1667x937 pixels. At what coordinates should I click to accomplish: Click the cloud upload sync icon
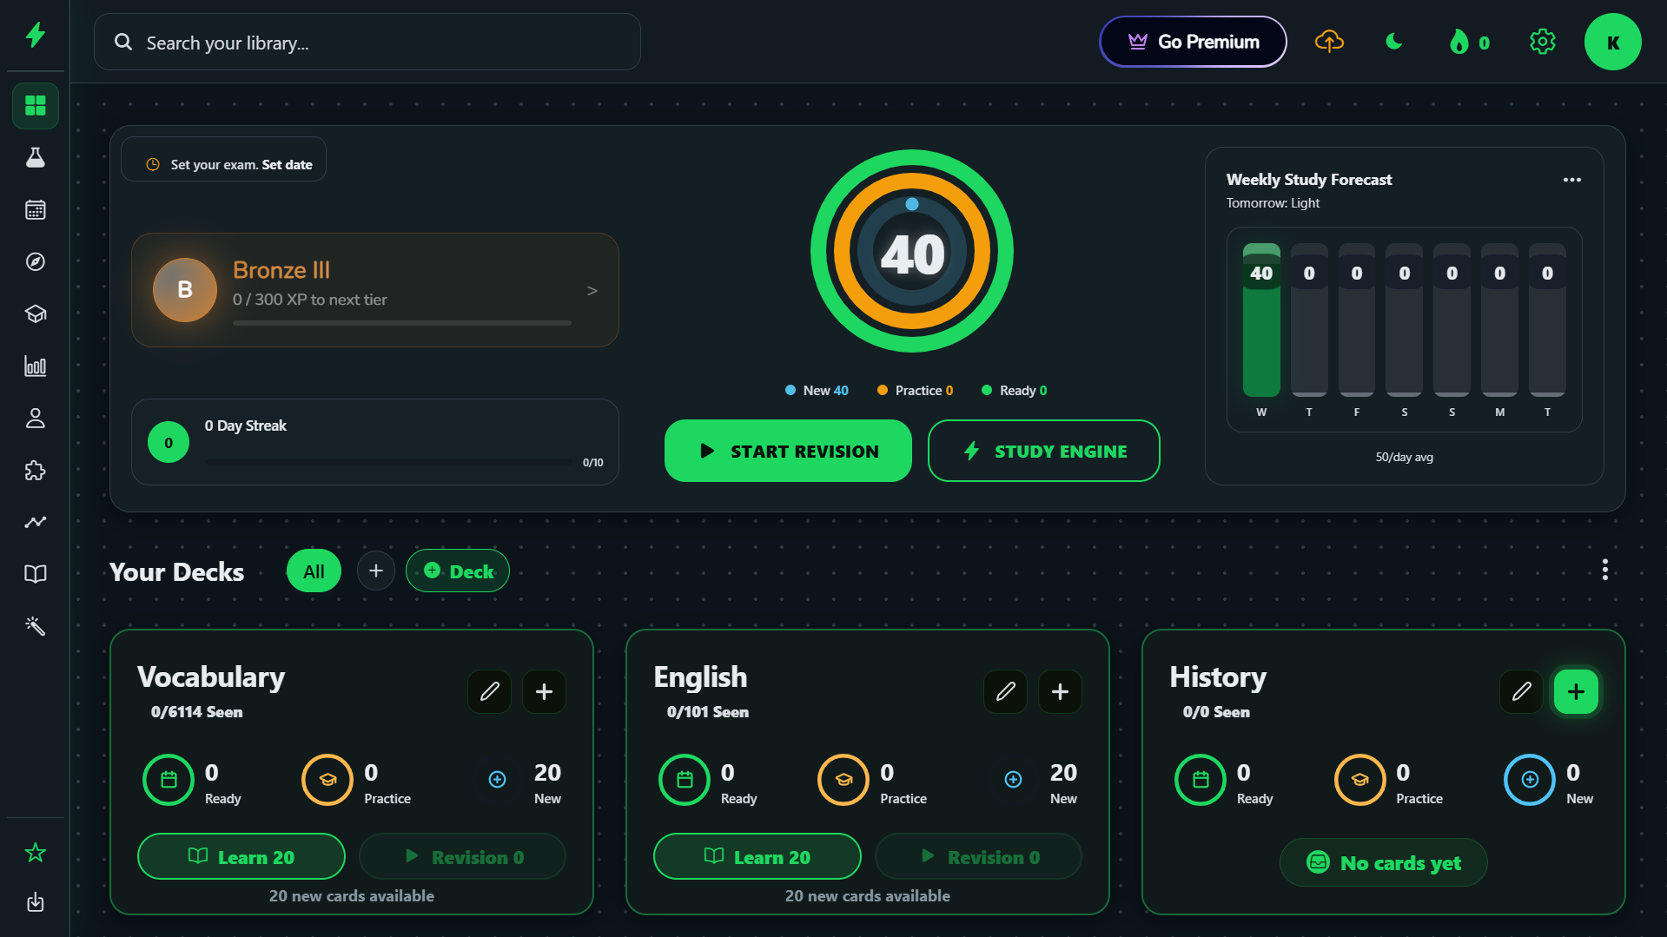pos(1329,42)
